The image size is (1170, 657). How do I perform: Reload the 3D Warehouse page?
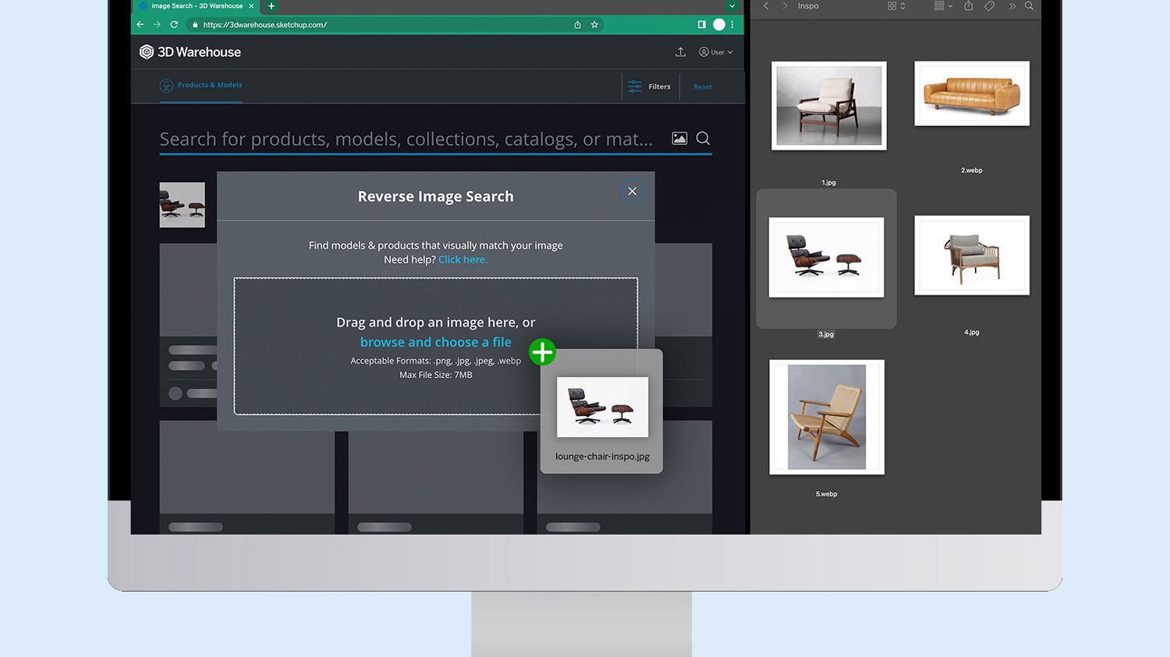pyautogui.click(x=174, y=24)
